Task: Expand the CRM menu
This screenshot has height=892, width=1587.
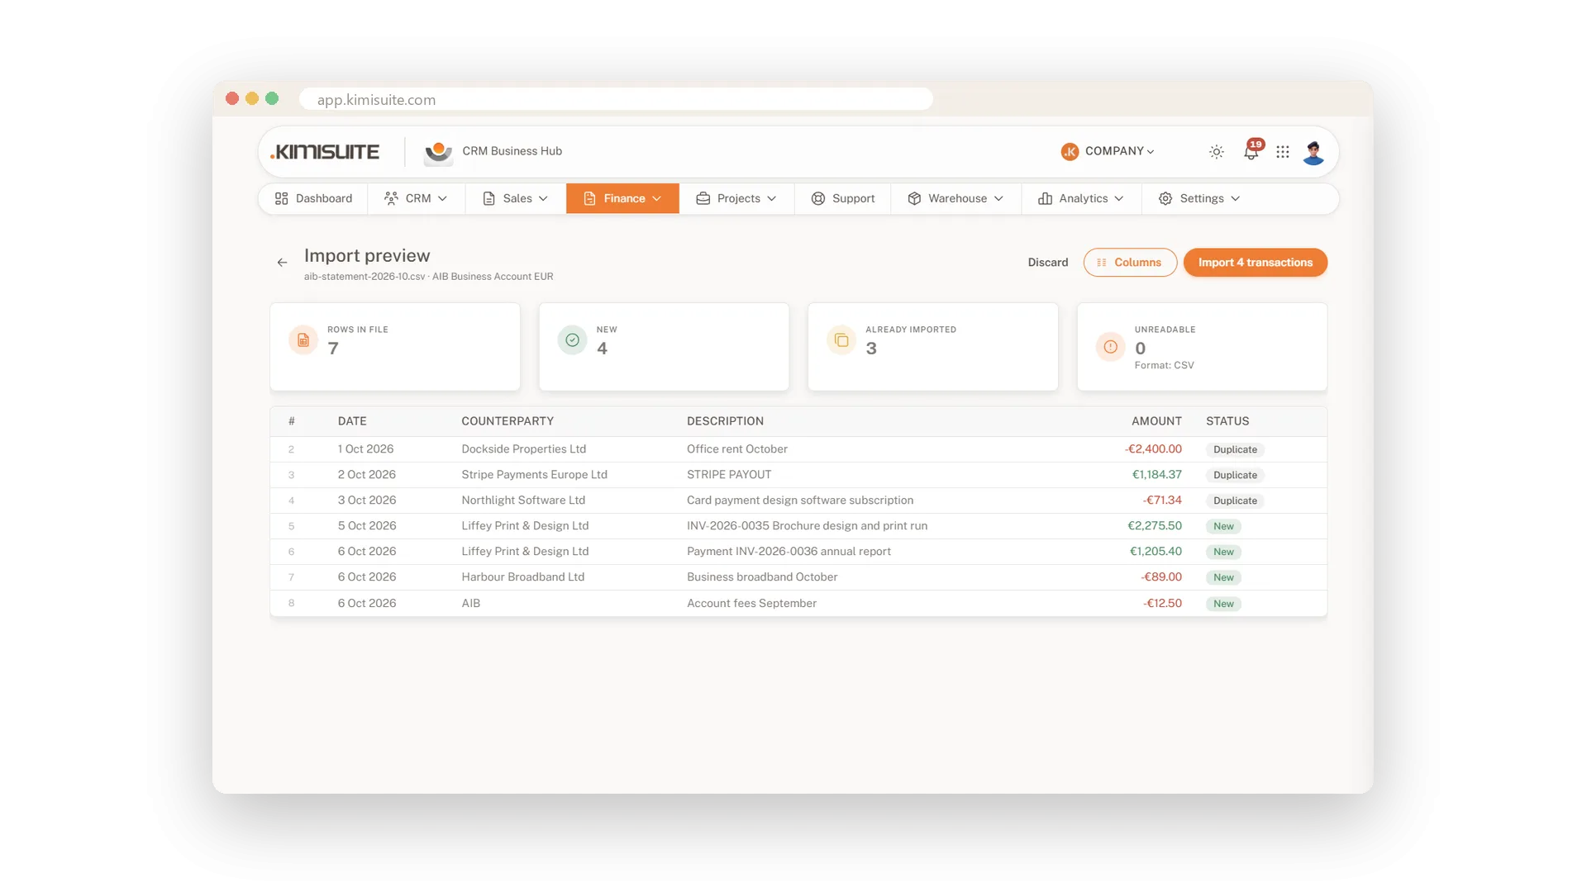Action: (416, 198)
